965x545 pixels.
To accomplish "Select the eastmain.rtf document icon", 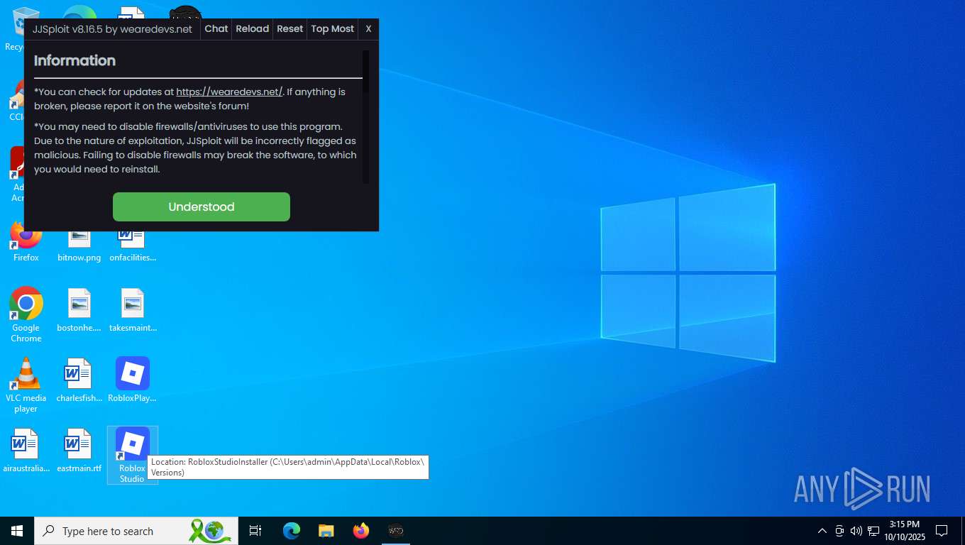I will pyautogui.click(x=79, y=451).
